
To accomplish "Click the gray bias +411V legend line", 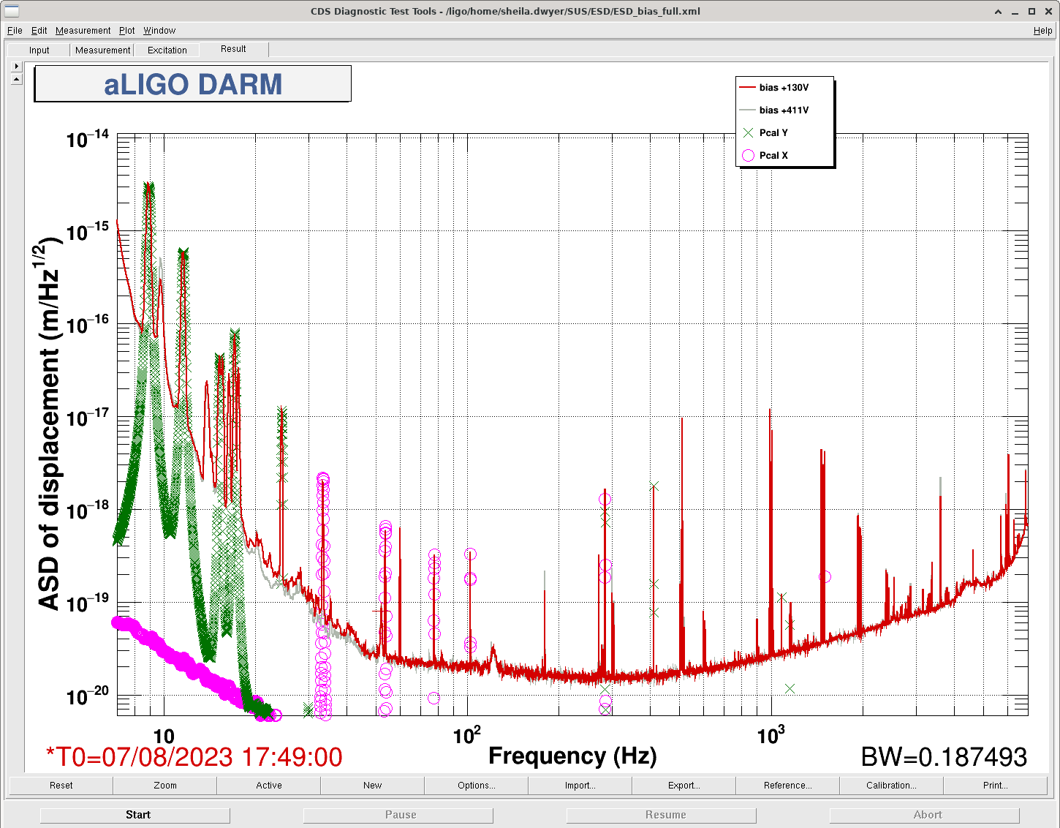I will 747,110.
